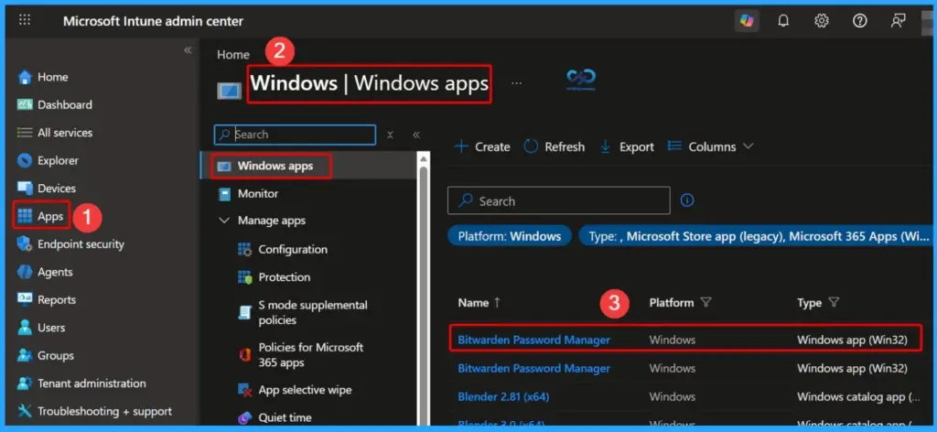937x432 pixels.
Task: Click the Reports icon in sidebar
Action: pos(25,299)
